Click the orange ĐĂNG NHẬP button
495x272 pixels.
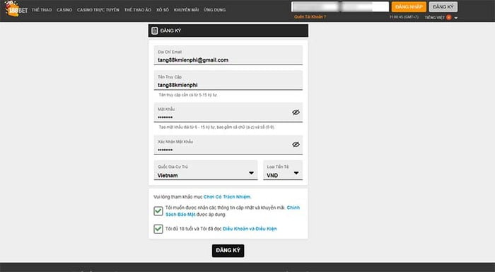[x=409, y=6]
